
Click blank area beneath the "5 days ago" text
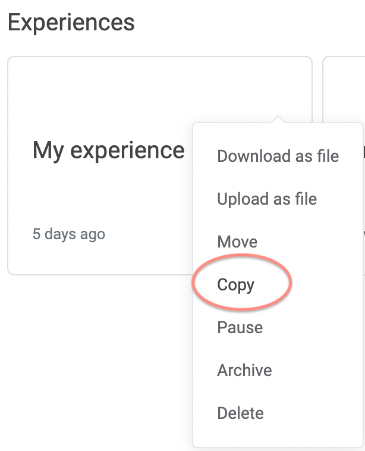click(x=68, y=259)
